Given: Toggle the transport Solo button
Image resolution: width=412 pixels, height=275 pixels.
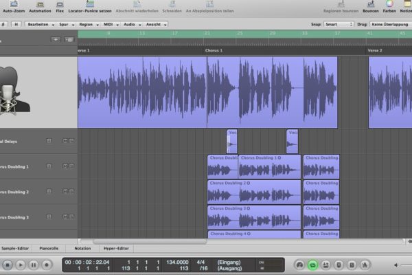Looking at the screenshot, I should click(352, 265).
